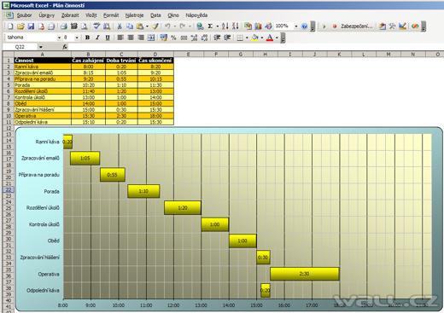
Task: Expand the Name Box dropdown arrow
Action: click(x=41, y=47)
